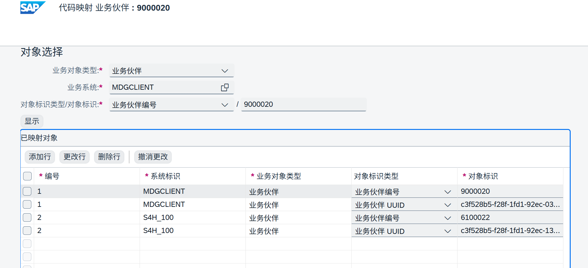
Task: Click S4H_100 cell in the 92ec-13… row
Action: coord(193,231)
